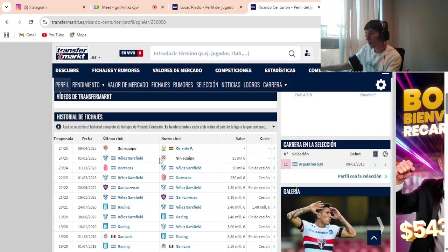
Task: Click the scroll-to-top arrow button
Action: (374, 238)
